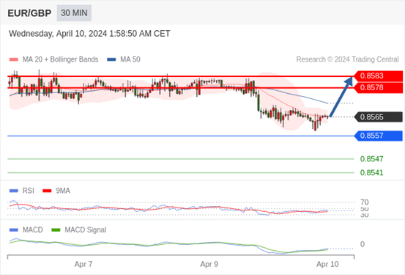Toggle the MACD Signal green marker

click(56, 230)
